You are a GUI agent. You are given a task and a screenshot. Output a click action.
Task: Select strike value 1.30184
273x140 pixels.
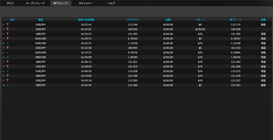133,57
